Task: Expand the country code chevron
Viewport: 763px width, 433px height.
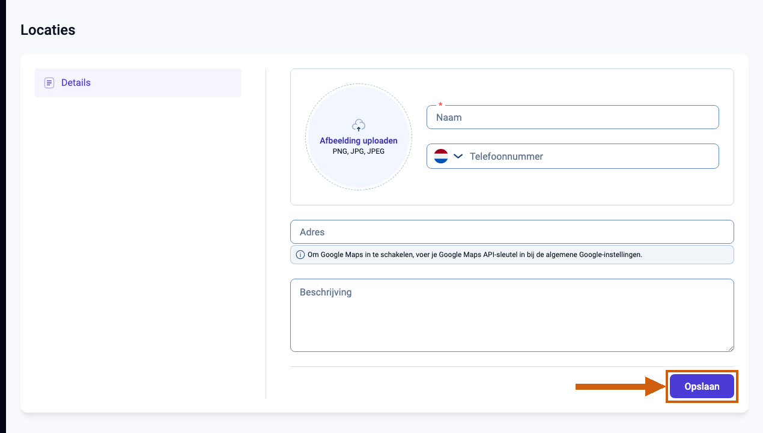Action: pos(458,156)
